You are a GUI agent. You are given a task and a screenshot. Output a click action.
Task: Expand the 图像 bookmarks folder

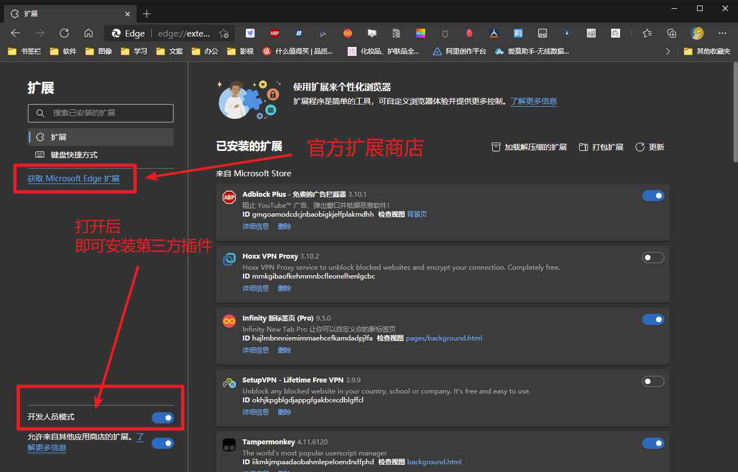99,51
